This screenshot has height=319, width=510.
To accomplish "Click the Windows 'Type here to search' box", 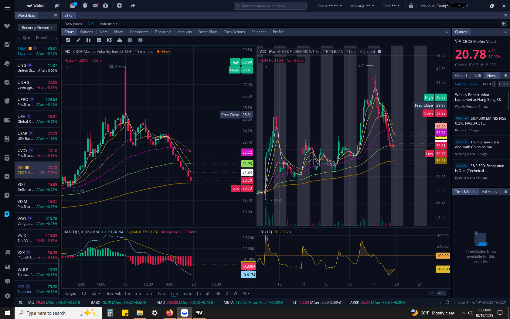I will click(58, 313).
